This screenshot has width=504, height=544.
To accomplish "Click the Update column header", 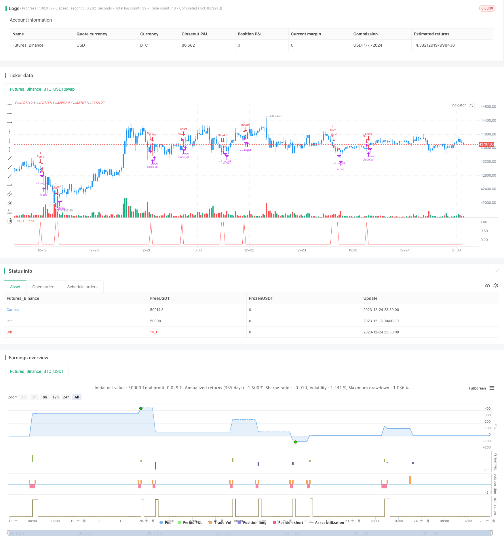I will 370,298.
